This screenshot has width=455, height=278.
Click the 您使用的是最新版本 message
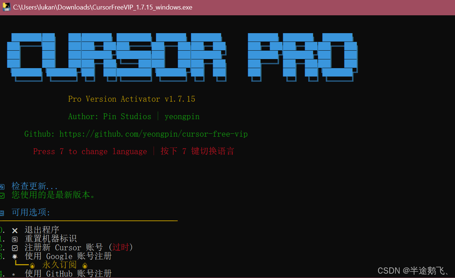click(54, 195)
